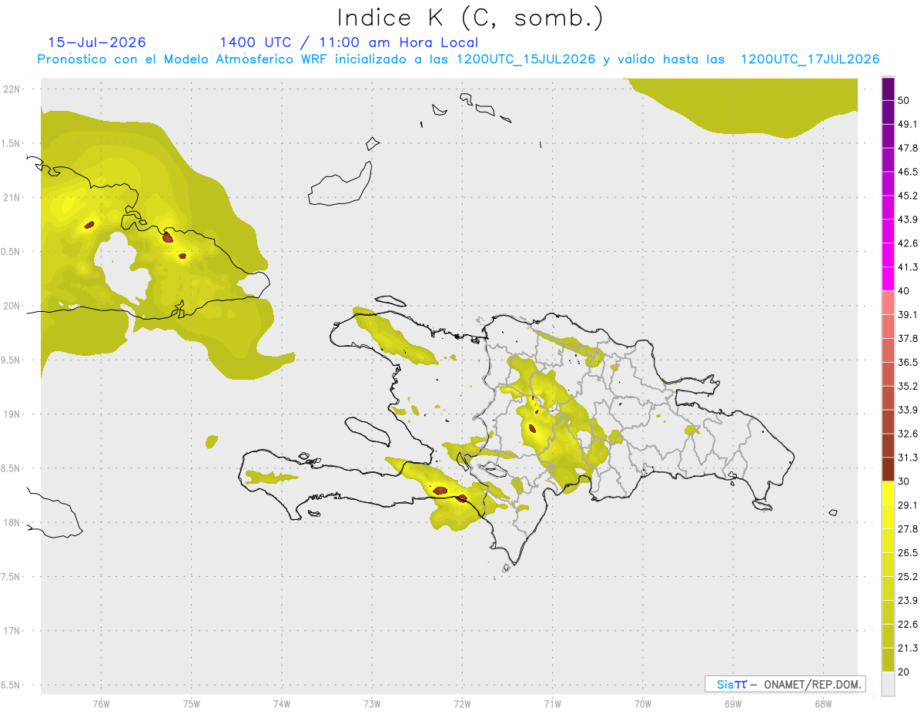
Task: Click the '69W' longitude axis label
Action: (x=733, y=704)
